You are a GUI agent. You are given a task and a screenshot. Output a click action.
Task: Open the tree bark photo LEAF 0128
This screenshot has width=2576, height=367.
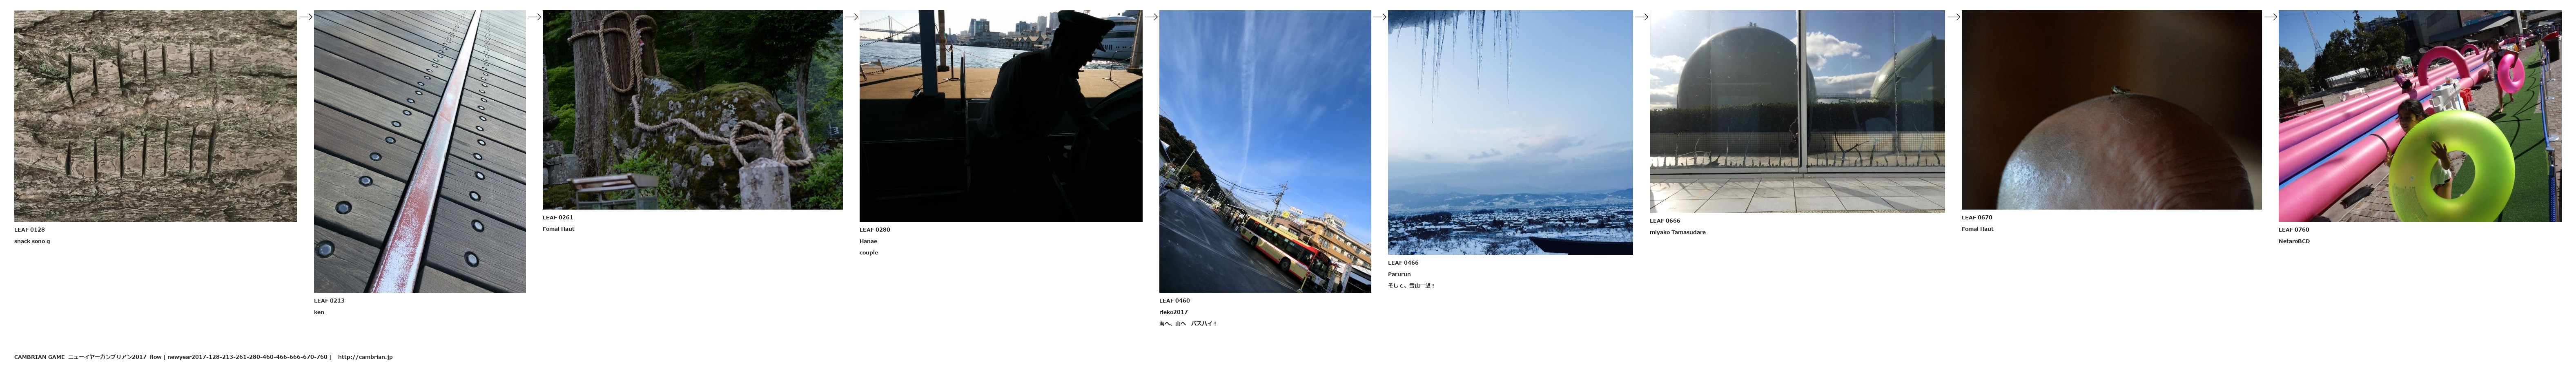156,116
